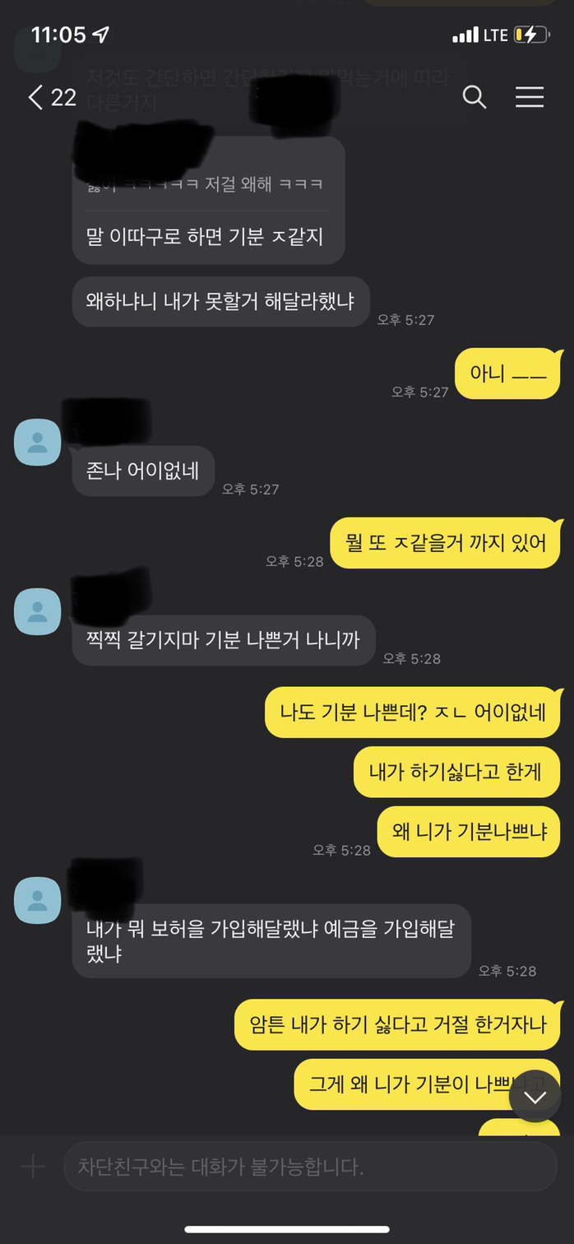The image size is (574, 1244).
Task: Tap the yellow bubble 나도 기분 나쁜데?
Action: pos(413,713)
